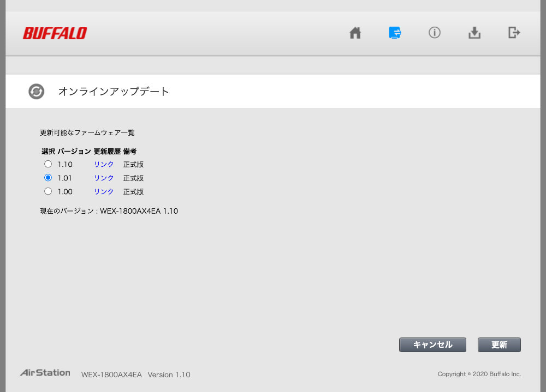Click the バージョン column header

(x=74, y=152)
